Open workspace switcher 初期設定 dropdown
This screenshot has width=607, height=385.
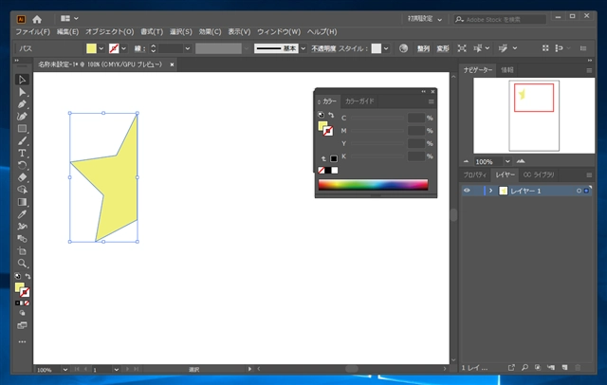[425, 19]
